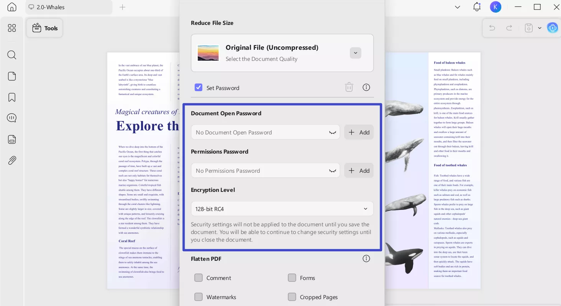Viewport: 561px width, 306px height.
Task: Show info about Set Password
Action: [366, 87]
